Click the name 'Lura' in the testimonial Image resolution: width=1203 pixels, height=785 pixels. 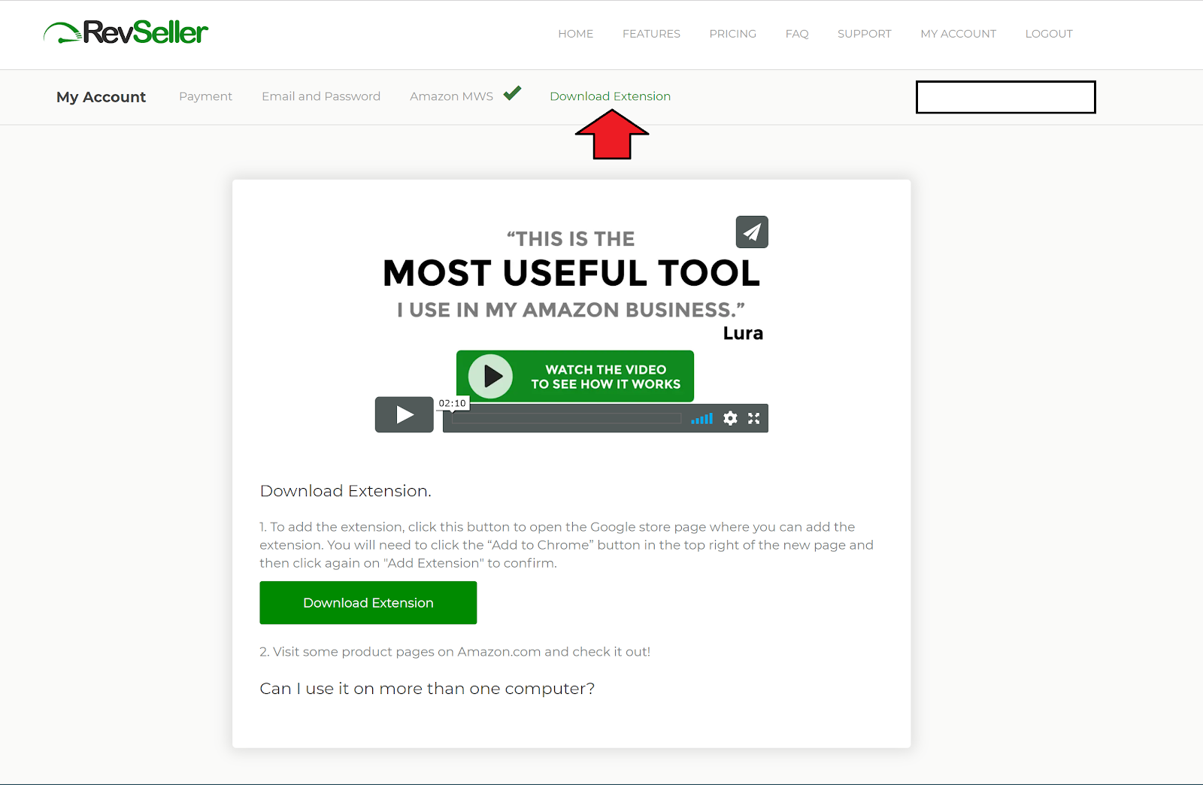tap(743, 333)
